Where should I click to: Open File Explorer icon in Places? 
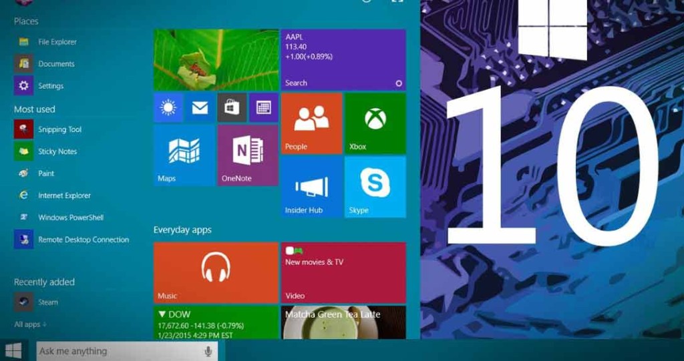23,42
